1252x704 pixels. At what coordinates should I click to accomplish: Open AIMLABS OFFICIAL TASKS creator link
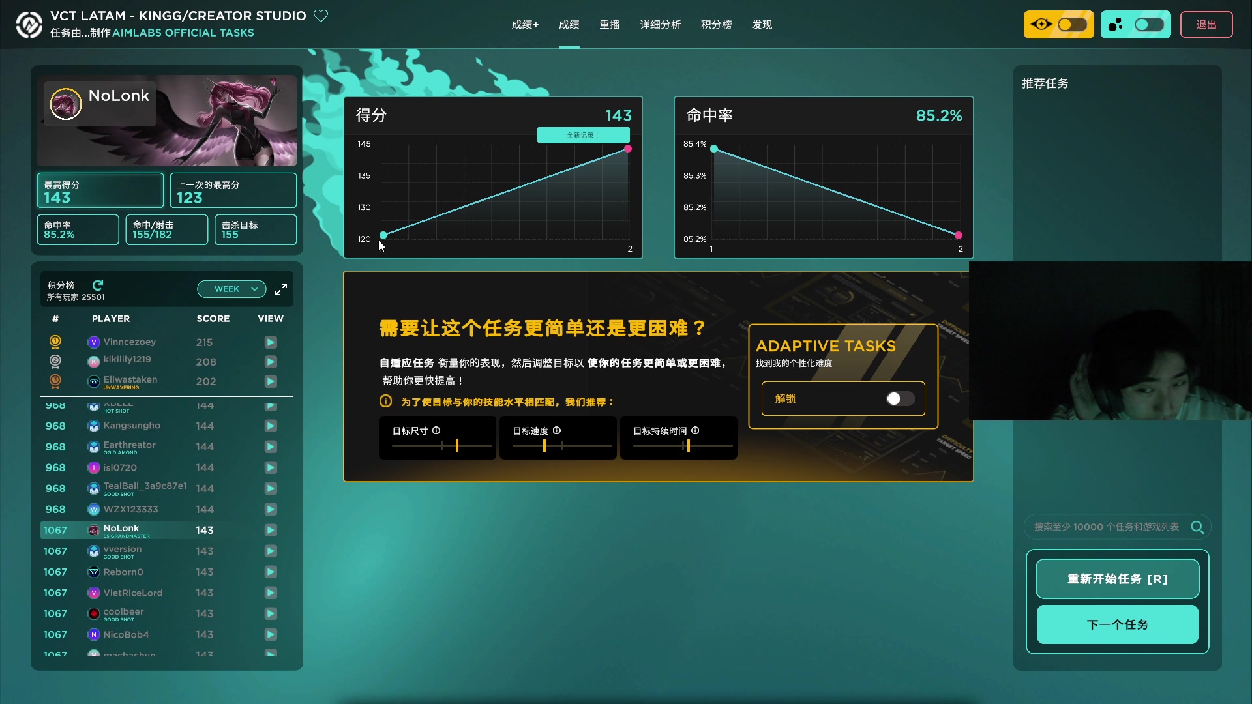(x=183, y=33)
